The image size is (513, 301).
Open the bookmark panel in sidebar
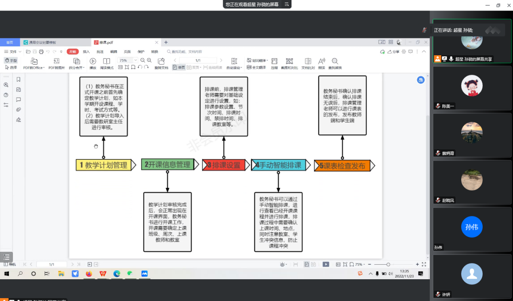click(19, 79)
